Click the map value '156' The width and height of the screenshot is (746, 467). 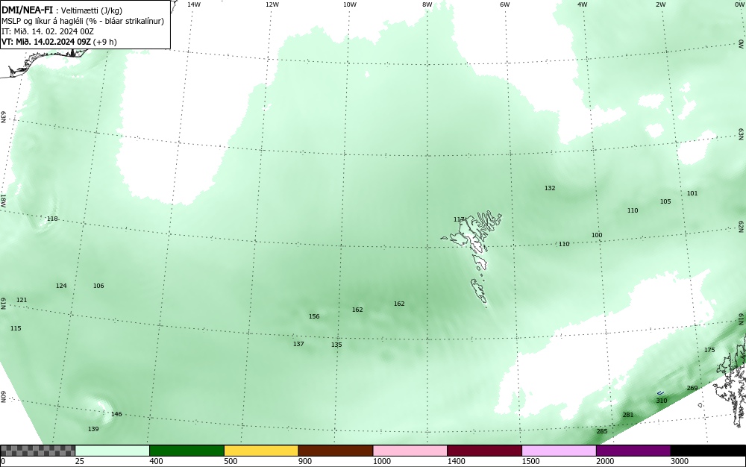click(314, 316)
